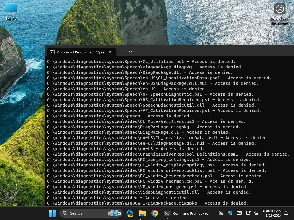The height and width of the screenshot is (220, 294).
Task: Click the muted volume tray icon
Action: [x=256, y=213]
